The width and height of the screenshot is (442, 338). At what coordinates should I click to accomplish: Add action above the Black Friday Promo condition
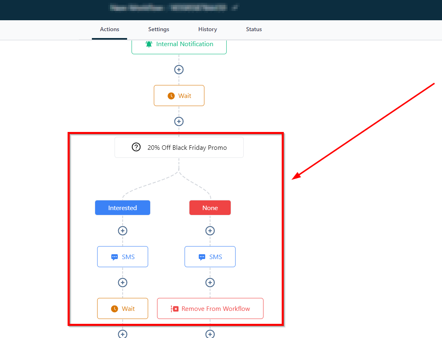click(179, 121)
